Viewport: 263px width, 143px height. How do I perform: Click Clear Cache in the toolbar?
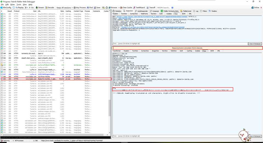click(x=126, y=8)
